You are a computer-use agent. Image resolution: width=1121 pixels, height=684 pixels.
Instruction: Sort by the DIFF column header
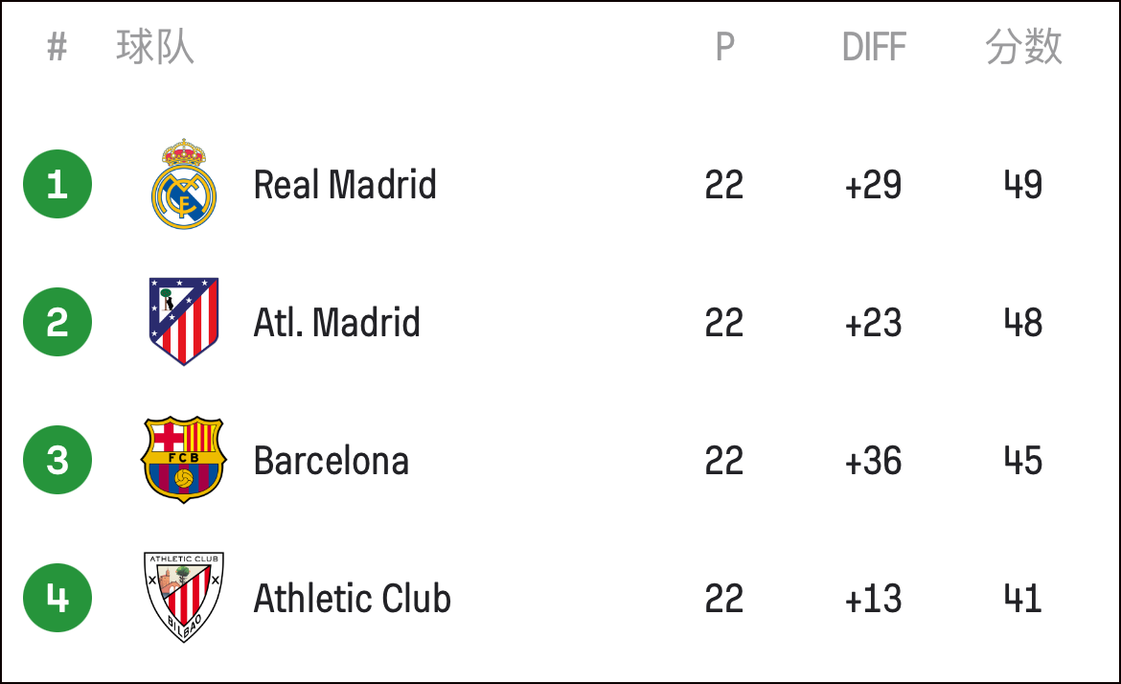pyautogui.click(x=874, y=47)
